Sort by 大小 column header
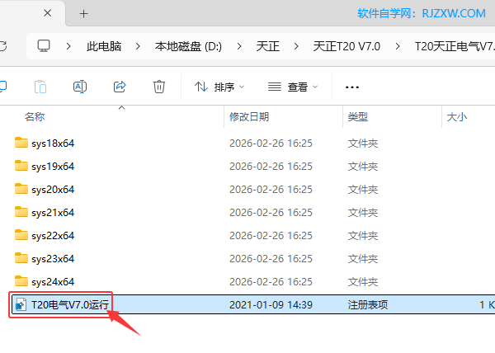 point(457,117)
